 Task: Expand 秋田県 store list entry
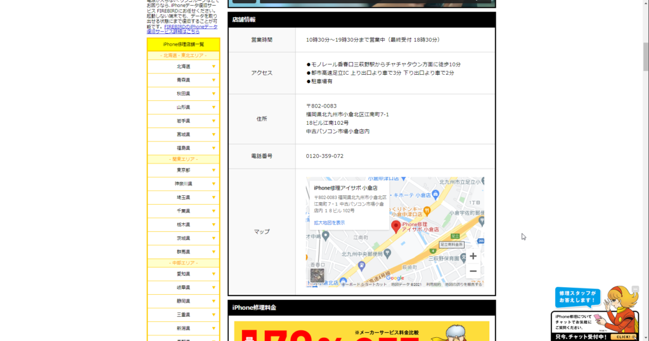(x=183, y=94)
